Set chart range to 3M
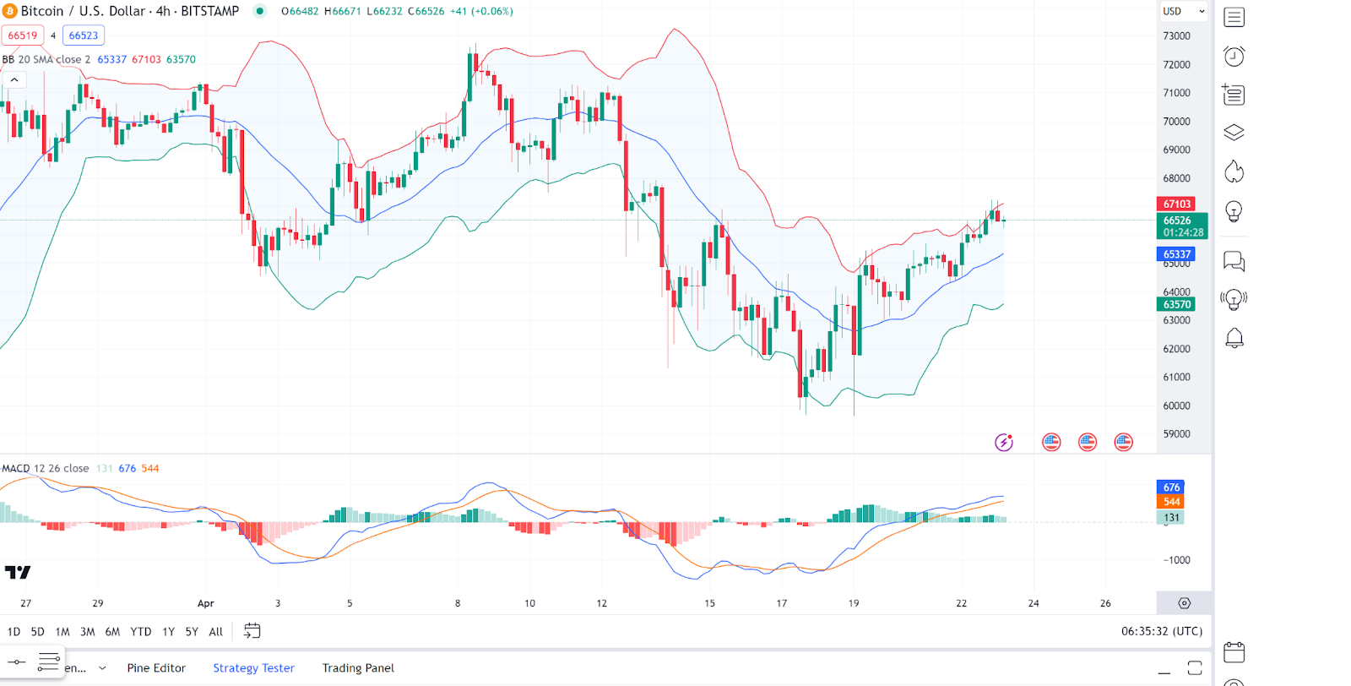Viewport: 1351px width, 686px height. [87, 632]
